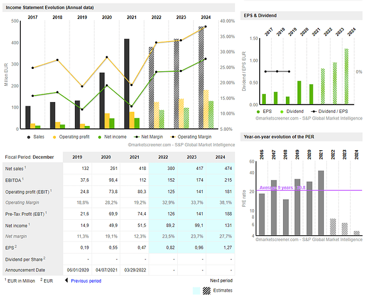
Task: Click the 2022 table column header
Action: (x=163, y=157)
